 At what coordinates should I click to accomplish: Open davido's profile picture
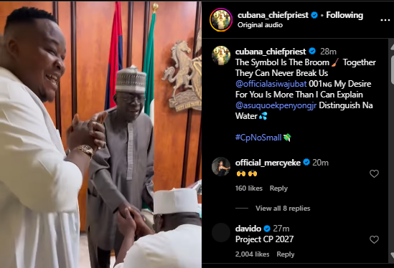221,233
